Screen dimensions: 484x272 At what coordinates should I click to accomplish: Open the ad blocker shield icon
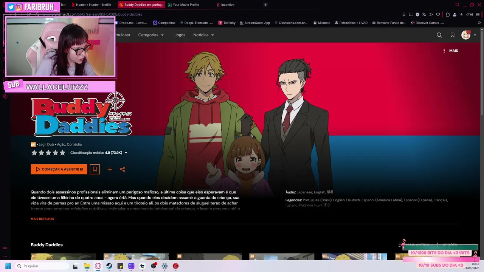[417, 14]
